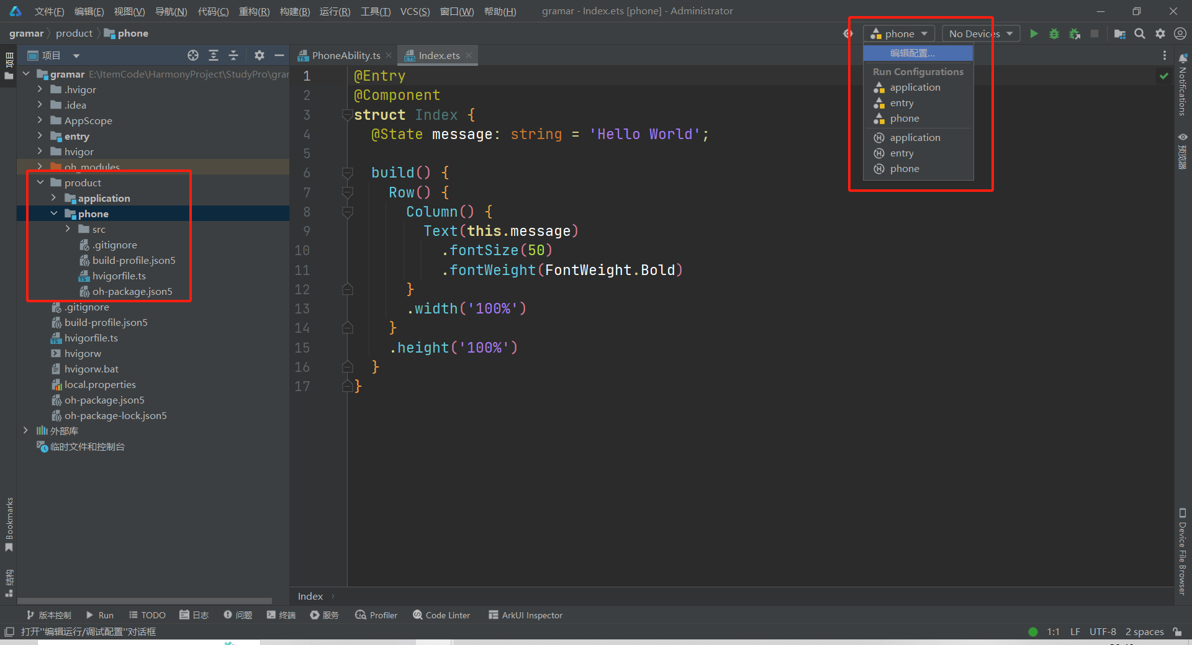Click the 2 spaces indent setting
This screenshot has height=645, width=1192.
(1144, 631)
